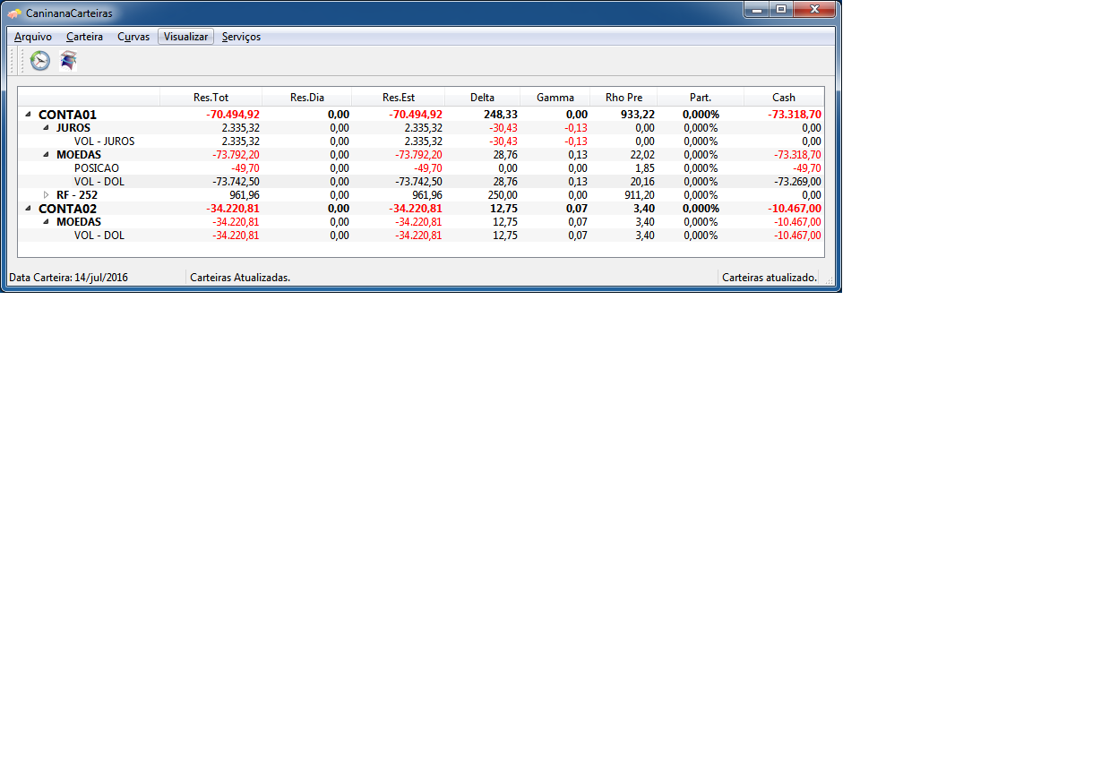1118x763 pixels.
Task: Click the status text Carteiras atualizado.
Action: pos(770,278)
